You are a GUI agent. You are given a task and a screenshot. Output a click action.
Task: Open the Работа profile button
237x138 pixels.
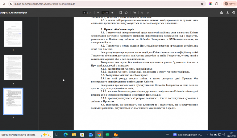coord(230,4)
